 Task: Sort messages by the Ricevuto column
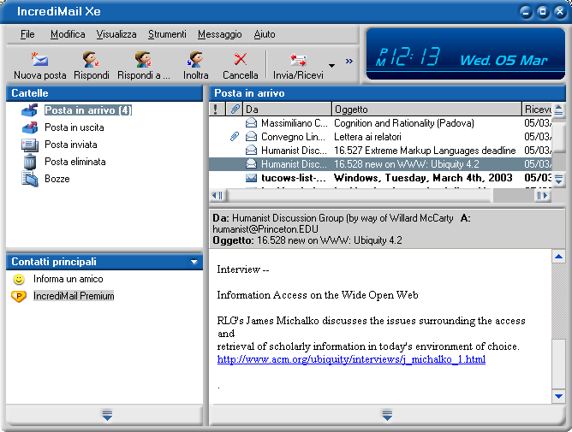tap(538, 109)
